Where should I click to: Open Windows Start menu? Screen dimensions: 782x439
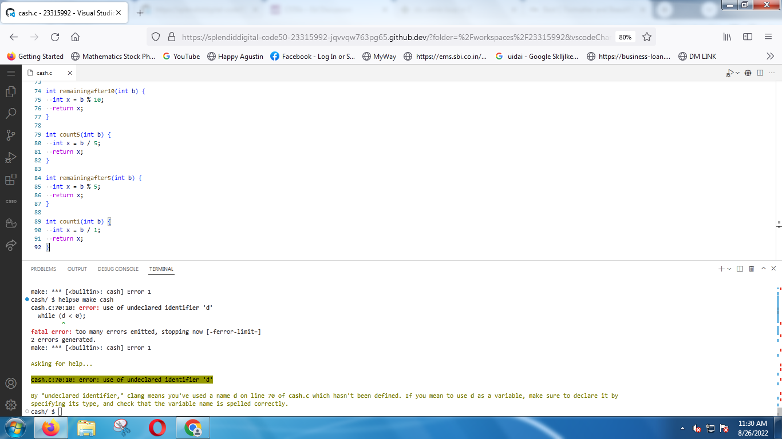[x=15, y=428]
